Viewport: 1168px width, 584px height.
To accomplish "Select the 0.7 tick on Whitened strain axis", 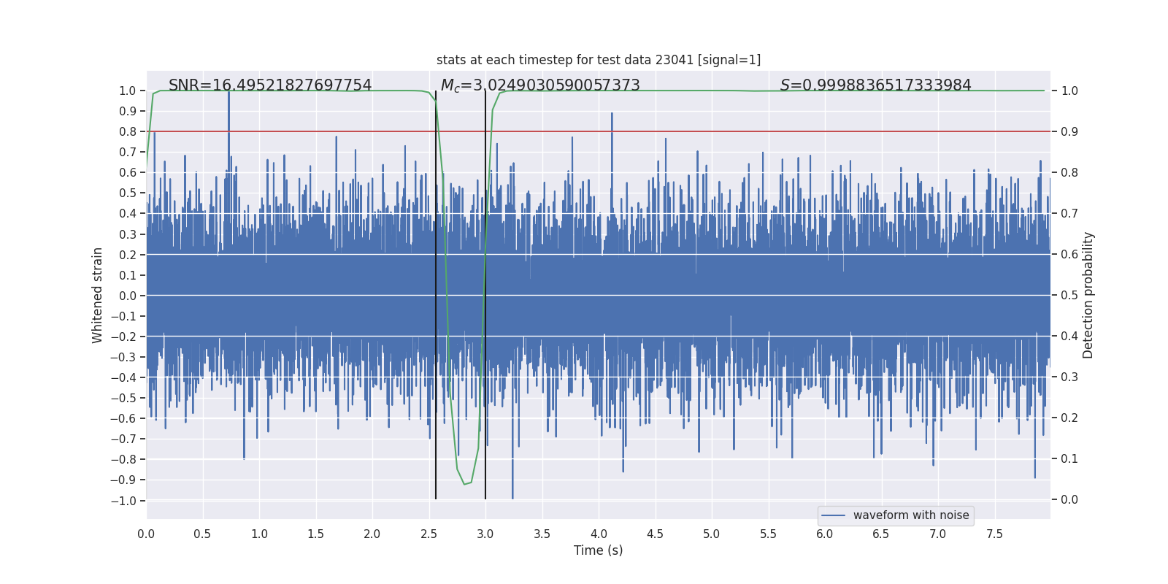I will [x=128, y=152].
